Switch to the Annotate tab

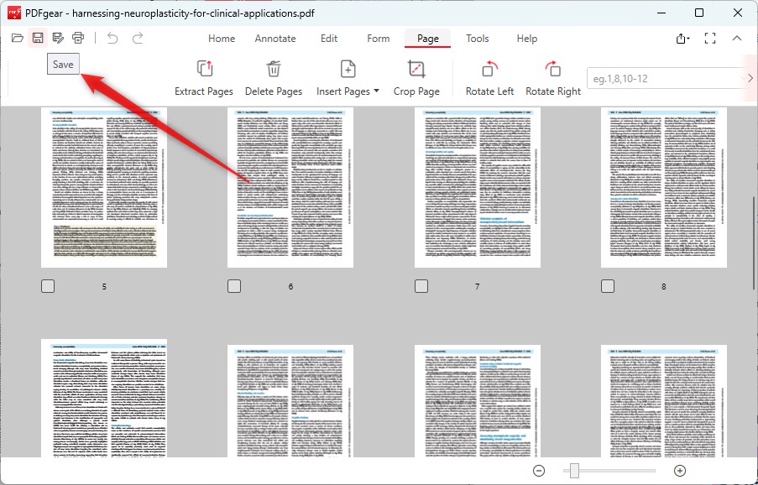pyautogui.click(x=275, y=39)
